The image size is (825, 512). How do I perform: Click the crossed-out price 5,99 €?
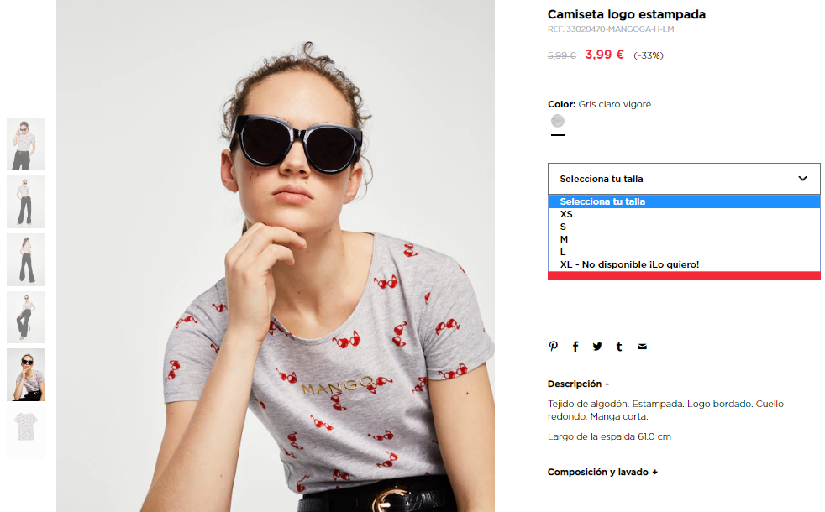click(x=561, y=55)
